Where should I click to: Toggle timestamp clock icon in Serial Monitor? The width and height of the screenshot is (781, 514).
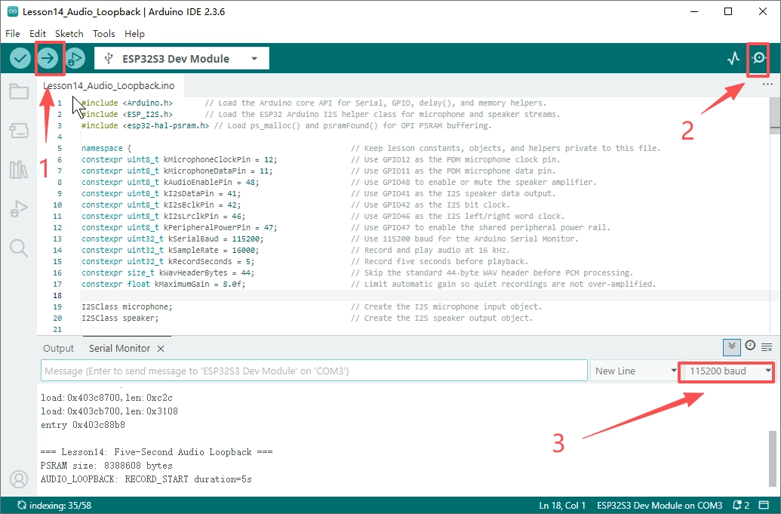point(750,346)
